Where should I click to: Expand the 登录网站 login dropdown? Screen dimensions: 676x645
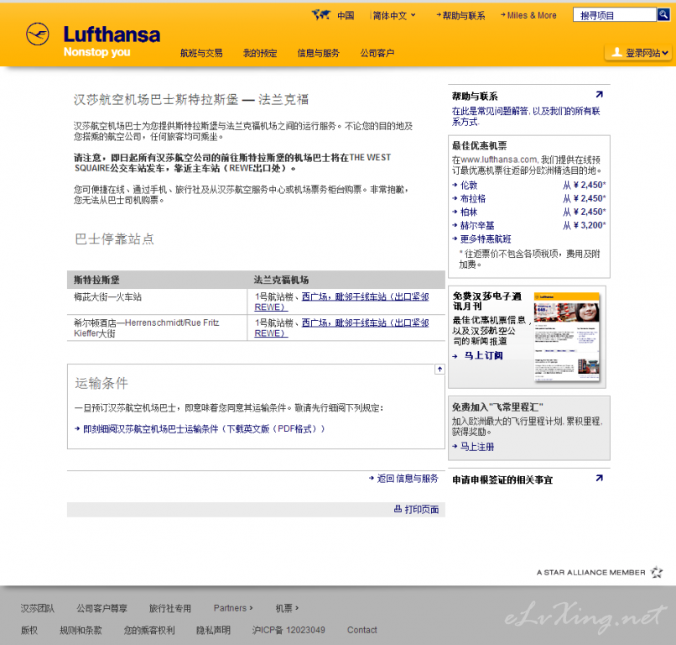[x=640, y=53]
